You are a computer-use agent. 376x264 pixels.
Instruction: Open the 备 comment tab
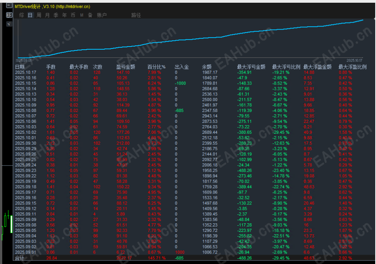coord(90,15)
